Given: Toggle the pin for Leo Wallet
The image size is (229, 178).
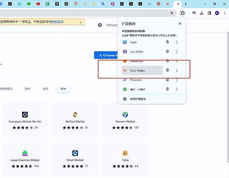Looking at the screenshot, I should pyautogui.click(x=167, y=51).
